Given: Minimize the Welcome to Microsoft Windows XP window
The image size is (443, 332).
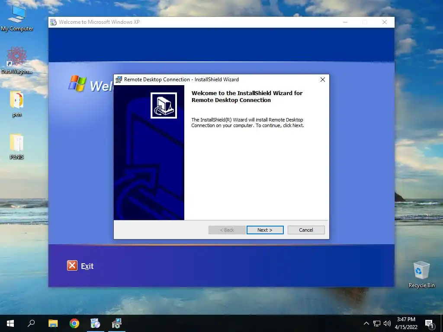Looking at the screenshot, I should point(345,22).
